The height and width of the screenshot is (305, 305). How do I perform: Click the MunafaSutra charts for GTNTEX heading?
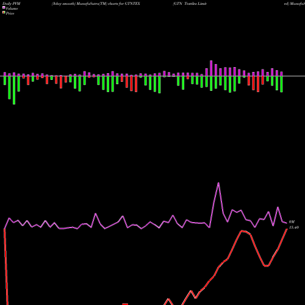[96, 4]
